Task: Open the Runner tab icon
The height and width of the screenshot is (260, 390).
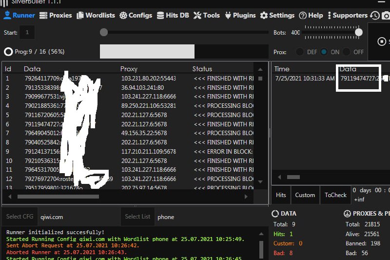Action: pos(7,15)
